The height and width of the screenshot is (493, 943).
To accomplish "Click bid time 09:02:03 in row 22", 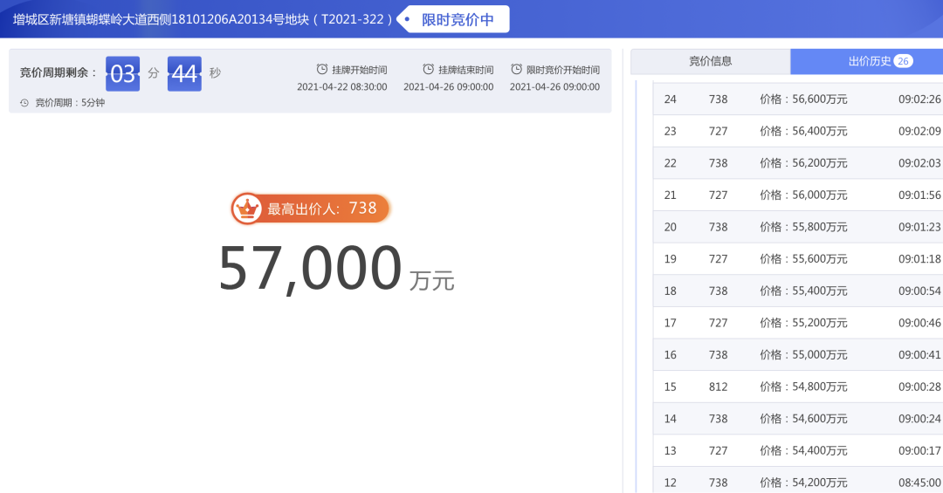I will click(919, 163).
